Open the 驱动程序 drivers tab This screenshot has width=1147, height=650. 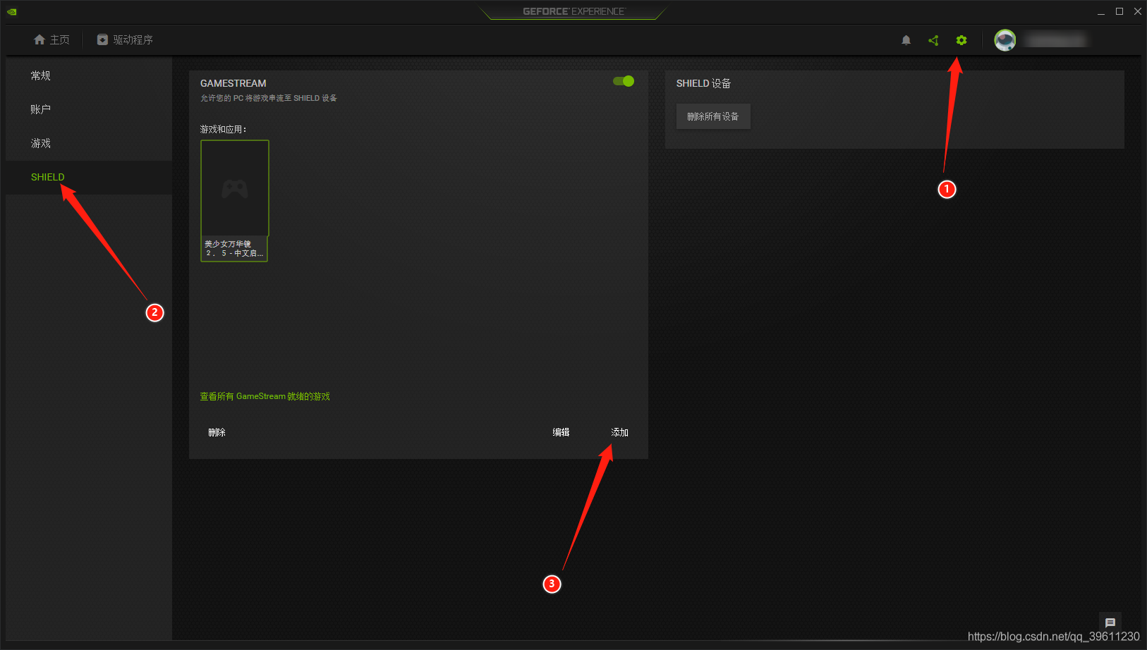(125, 39)
